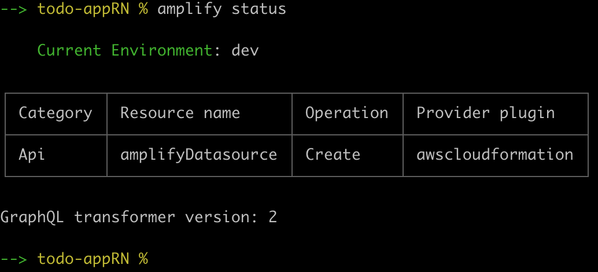598x272 pixels.
Task: Click the 'Operation' column header
Action: click(346, 113)
